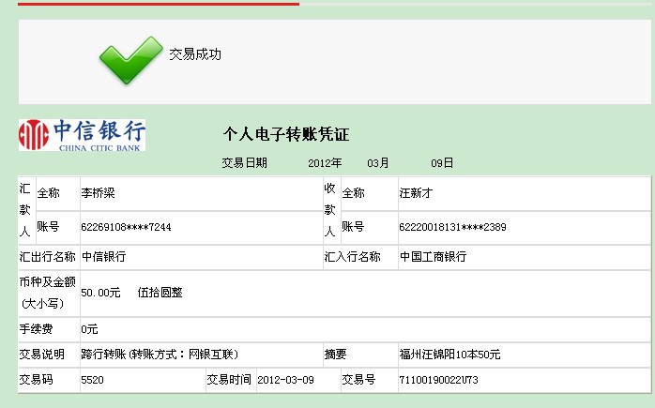
Task: Click the 交易成功 status text
Action: (195, 54)
